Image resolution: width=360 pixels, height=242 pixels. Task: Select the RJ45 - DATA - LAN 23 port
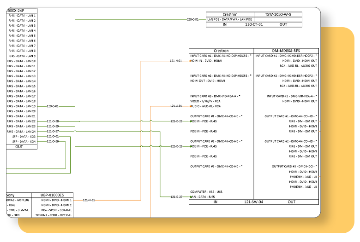click(x=21, y=127)
